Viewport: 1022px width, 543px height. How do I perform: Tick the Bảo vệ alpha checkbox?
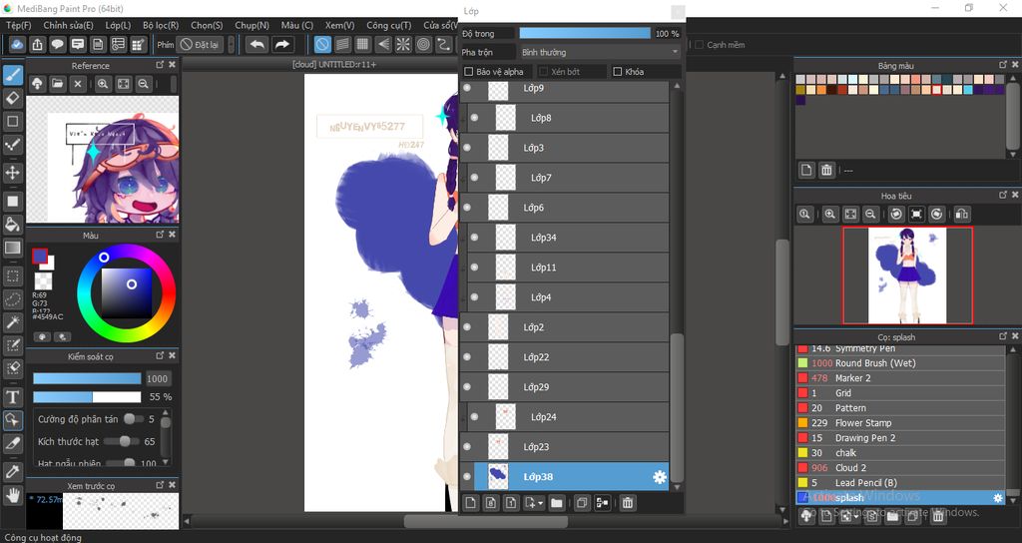coord(468,72)
